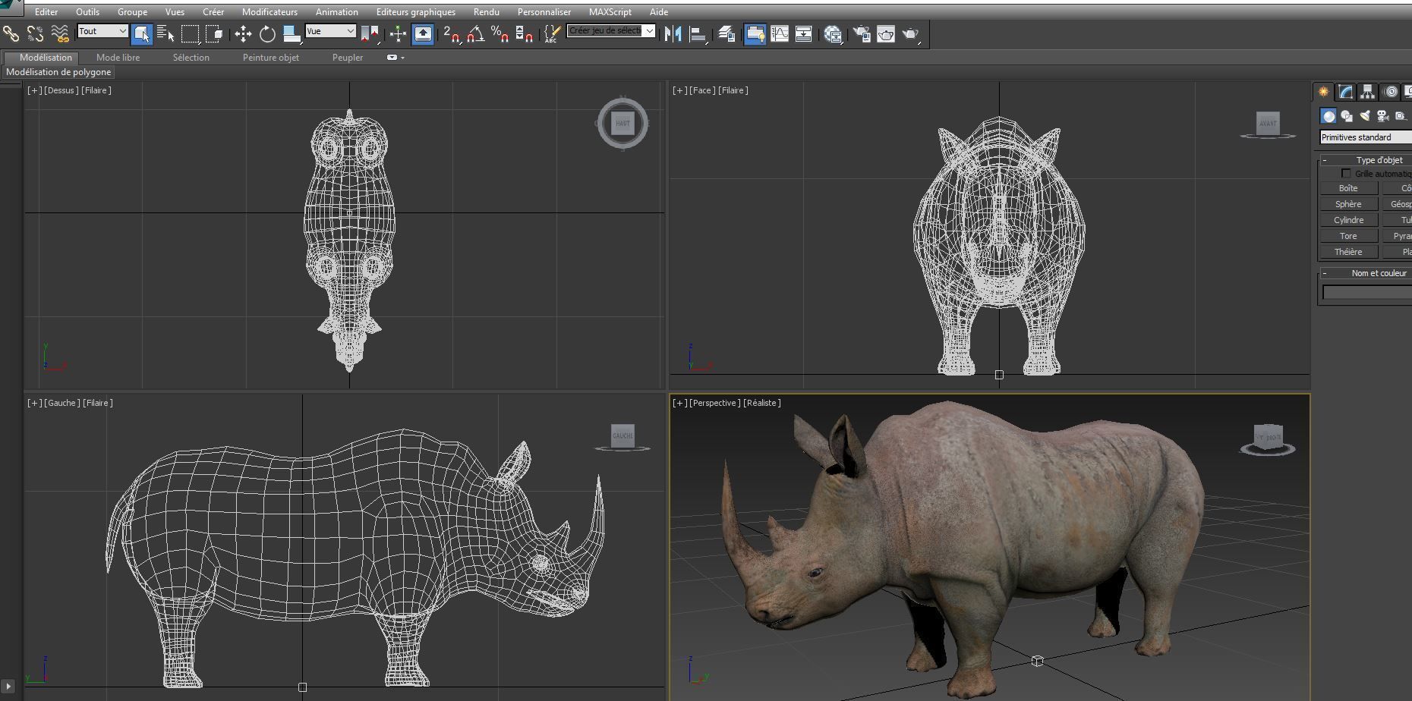Open the Modify command panel tab
This screenshot has width=1412, height=701.
[1345, 92]
